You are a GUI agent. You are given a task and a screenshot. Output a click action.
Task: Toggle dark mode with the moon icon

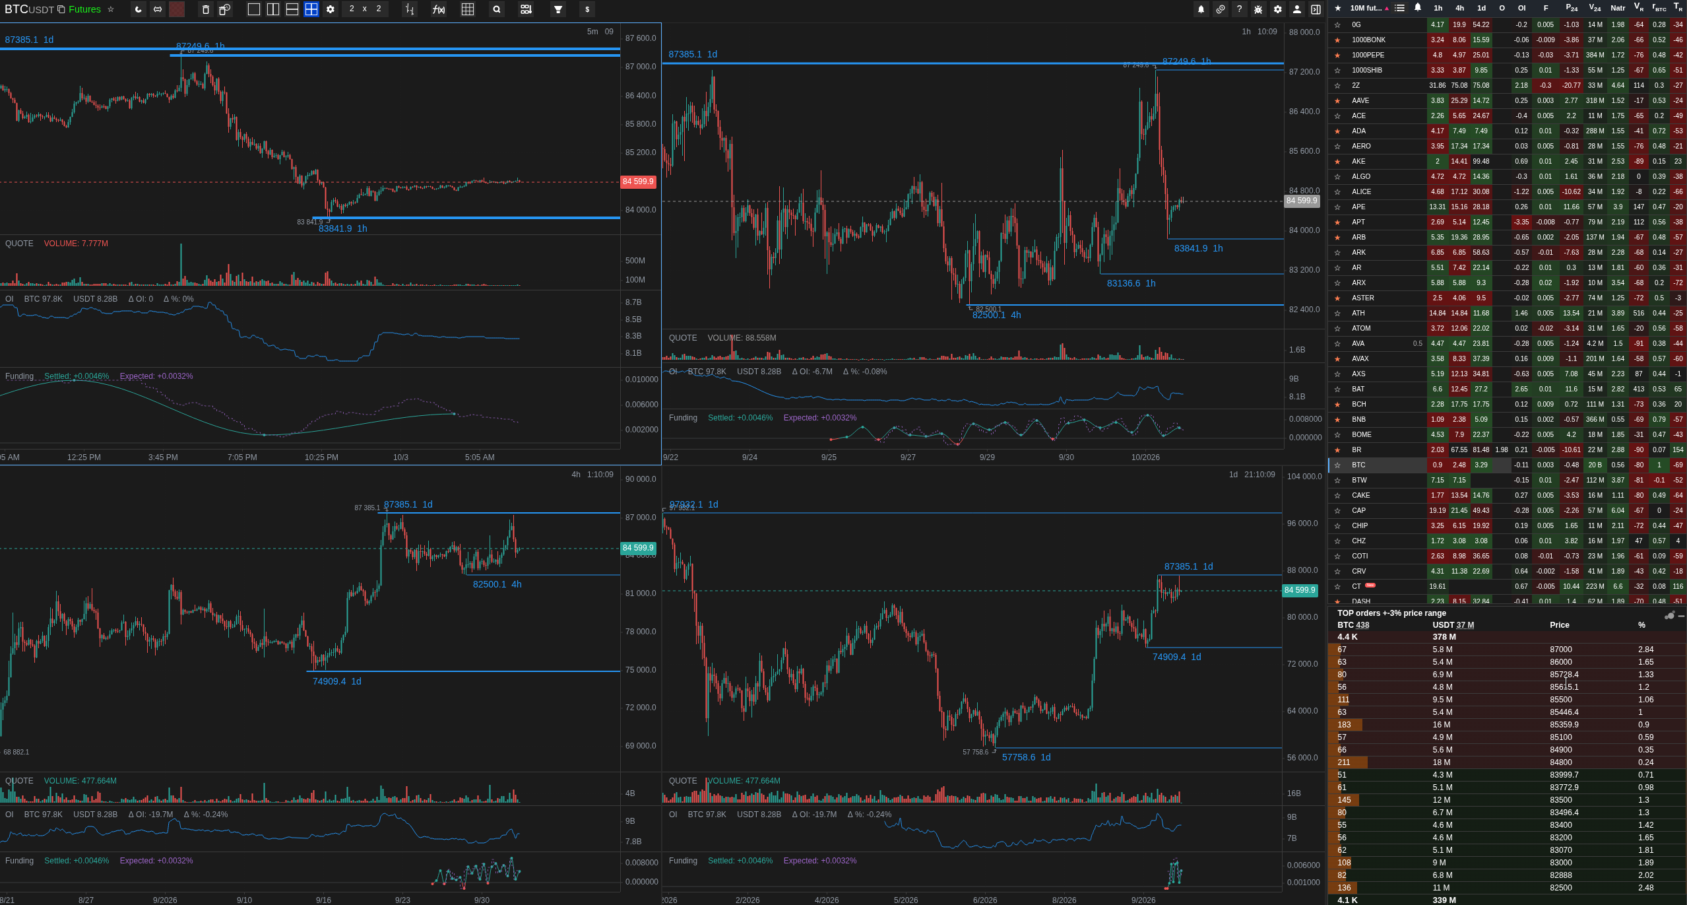(138, 9)
